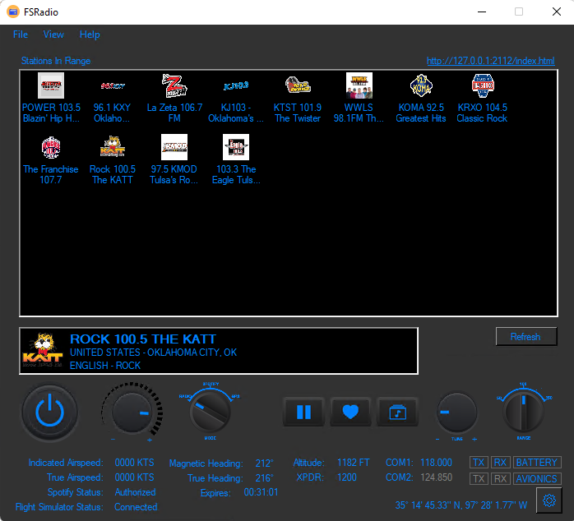The width and height of the screenshot is (574, 521).
Task: Tune to KOMA 92.5 Greatest Hits
Action: click(x=421, y=85)
